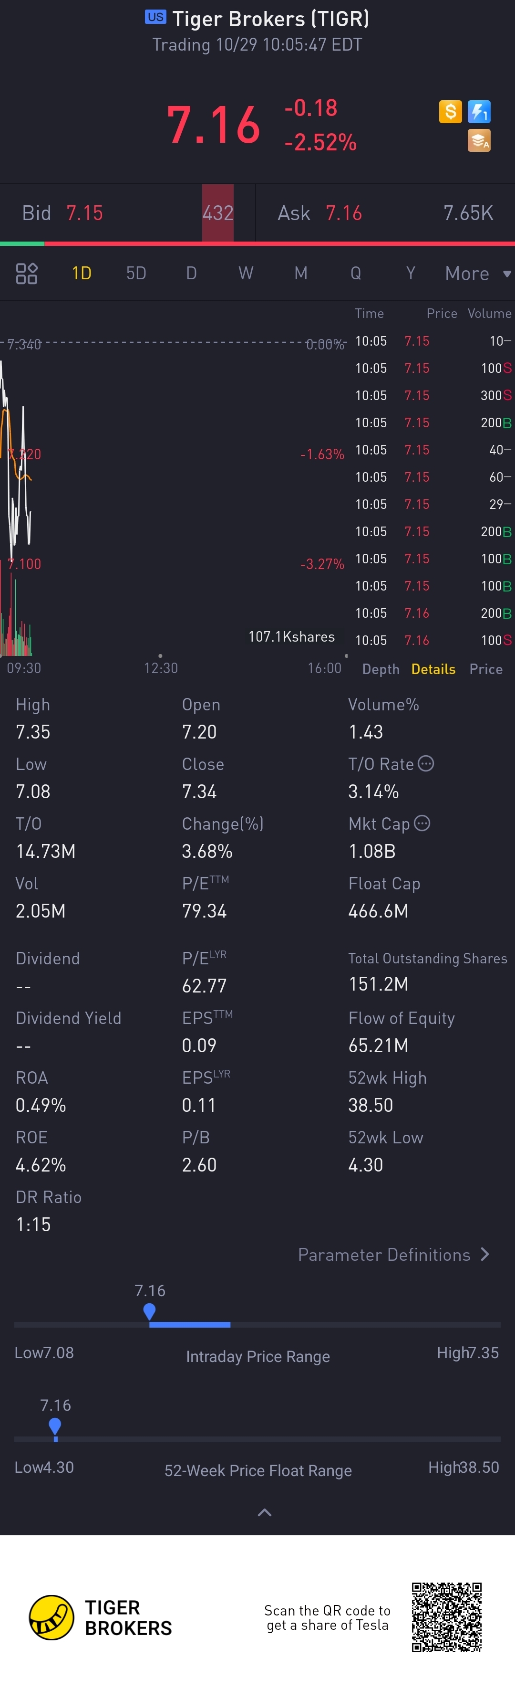Tap the 52wk High value 38.50
Image resolution: width=515 pixels, height=1700 pixels.
[x=371, y=1105]
